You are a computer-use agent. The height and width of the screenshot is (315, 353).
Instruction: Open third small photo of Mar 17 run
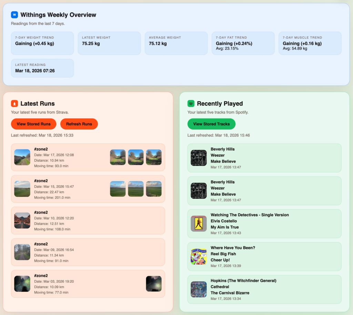coord(154,157)
